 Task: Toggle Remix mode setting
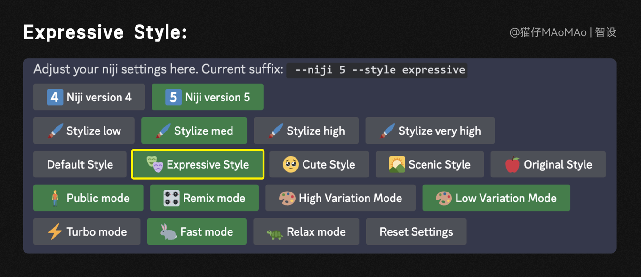(x=204, y=198)
